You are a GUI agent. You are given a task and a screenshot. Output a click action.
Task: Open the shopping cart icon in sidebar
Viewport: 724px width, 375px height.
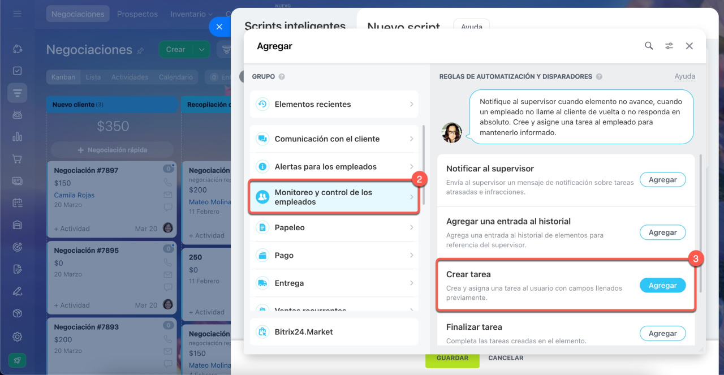coord(18,159)
